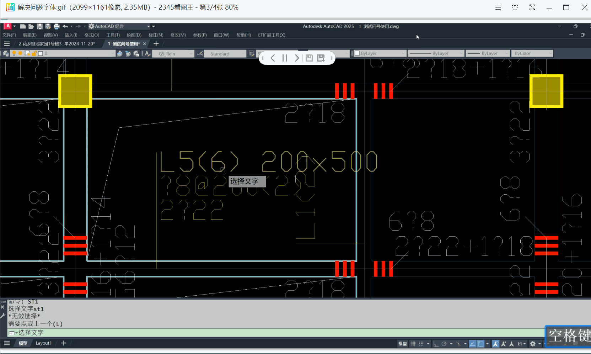This screenshot has width=591, height=354.
Task: Open the ByLayer lineweight dropdown
Action: coord(507,53)
